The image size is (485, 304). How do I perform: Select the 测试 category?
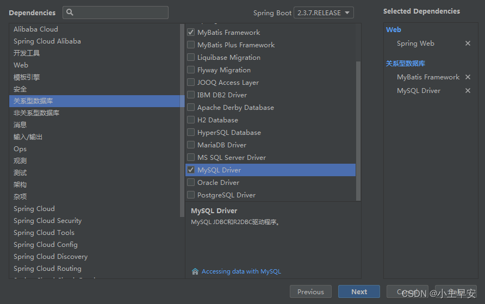(95, 173)
